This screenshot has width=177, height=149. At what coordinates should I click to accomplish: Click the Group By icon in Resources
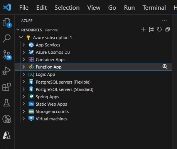click(151, 29)
